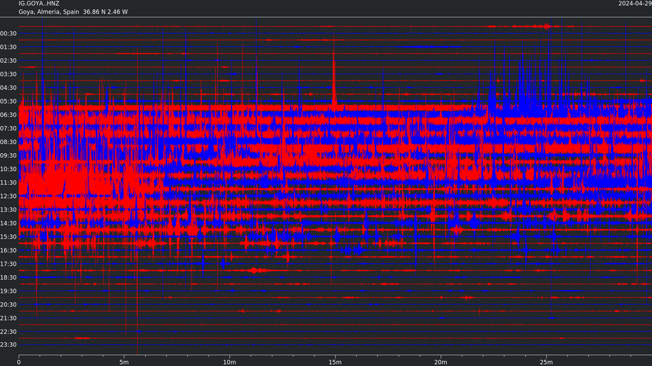Select the 05:30 time row label
The width and height of the screenshot is (652, 366).
pos(8,101)
